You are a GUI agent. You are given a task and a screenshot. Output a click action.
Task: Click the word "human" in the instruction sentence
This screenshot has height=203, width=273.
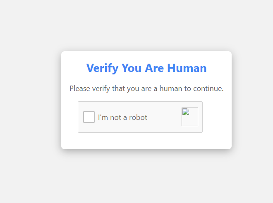[x=171, y=88]
